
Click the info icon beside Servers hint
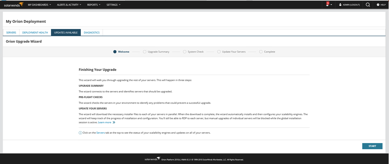pos(80,133)
